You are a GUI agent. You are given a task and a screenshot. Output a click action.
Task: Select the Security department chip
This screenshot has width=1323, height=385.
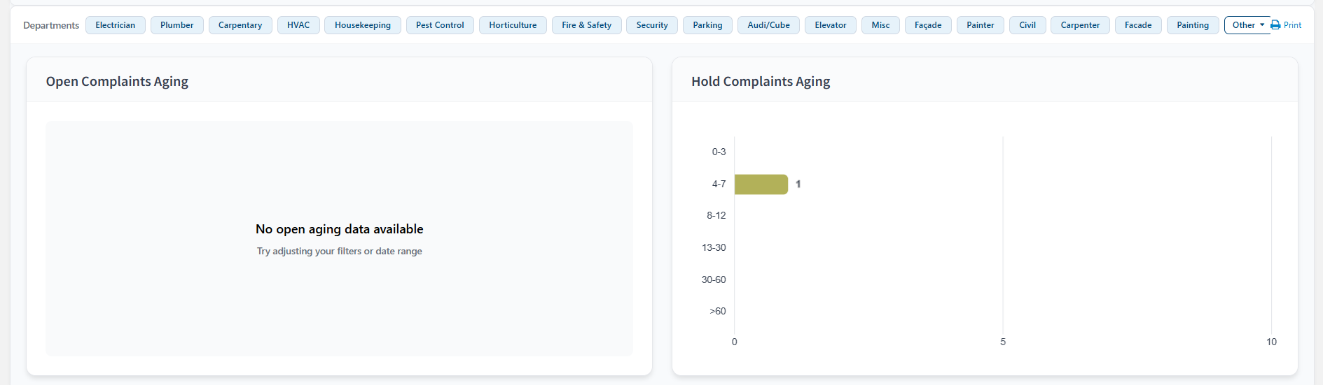[x=652, y=25]
